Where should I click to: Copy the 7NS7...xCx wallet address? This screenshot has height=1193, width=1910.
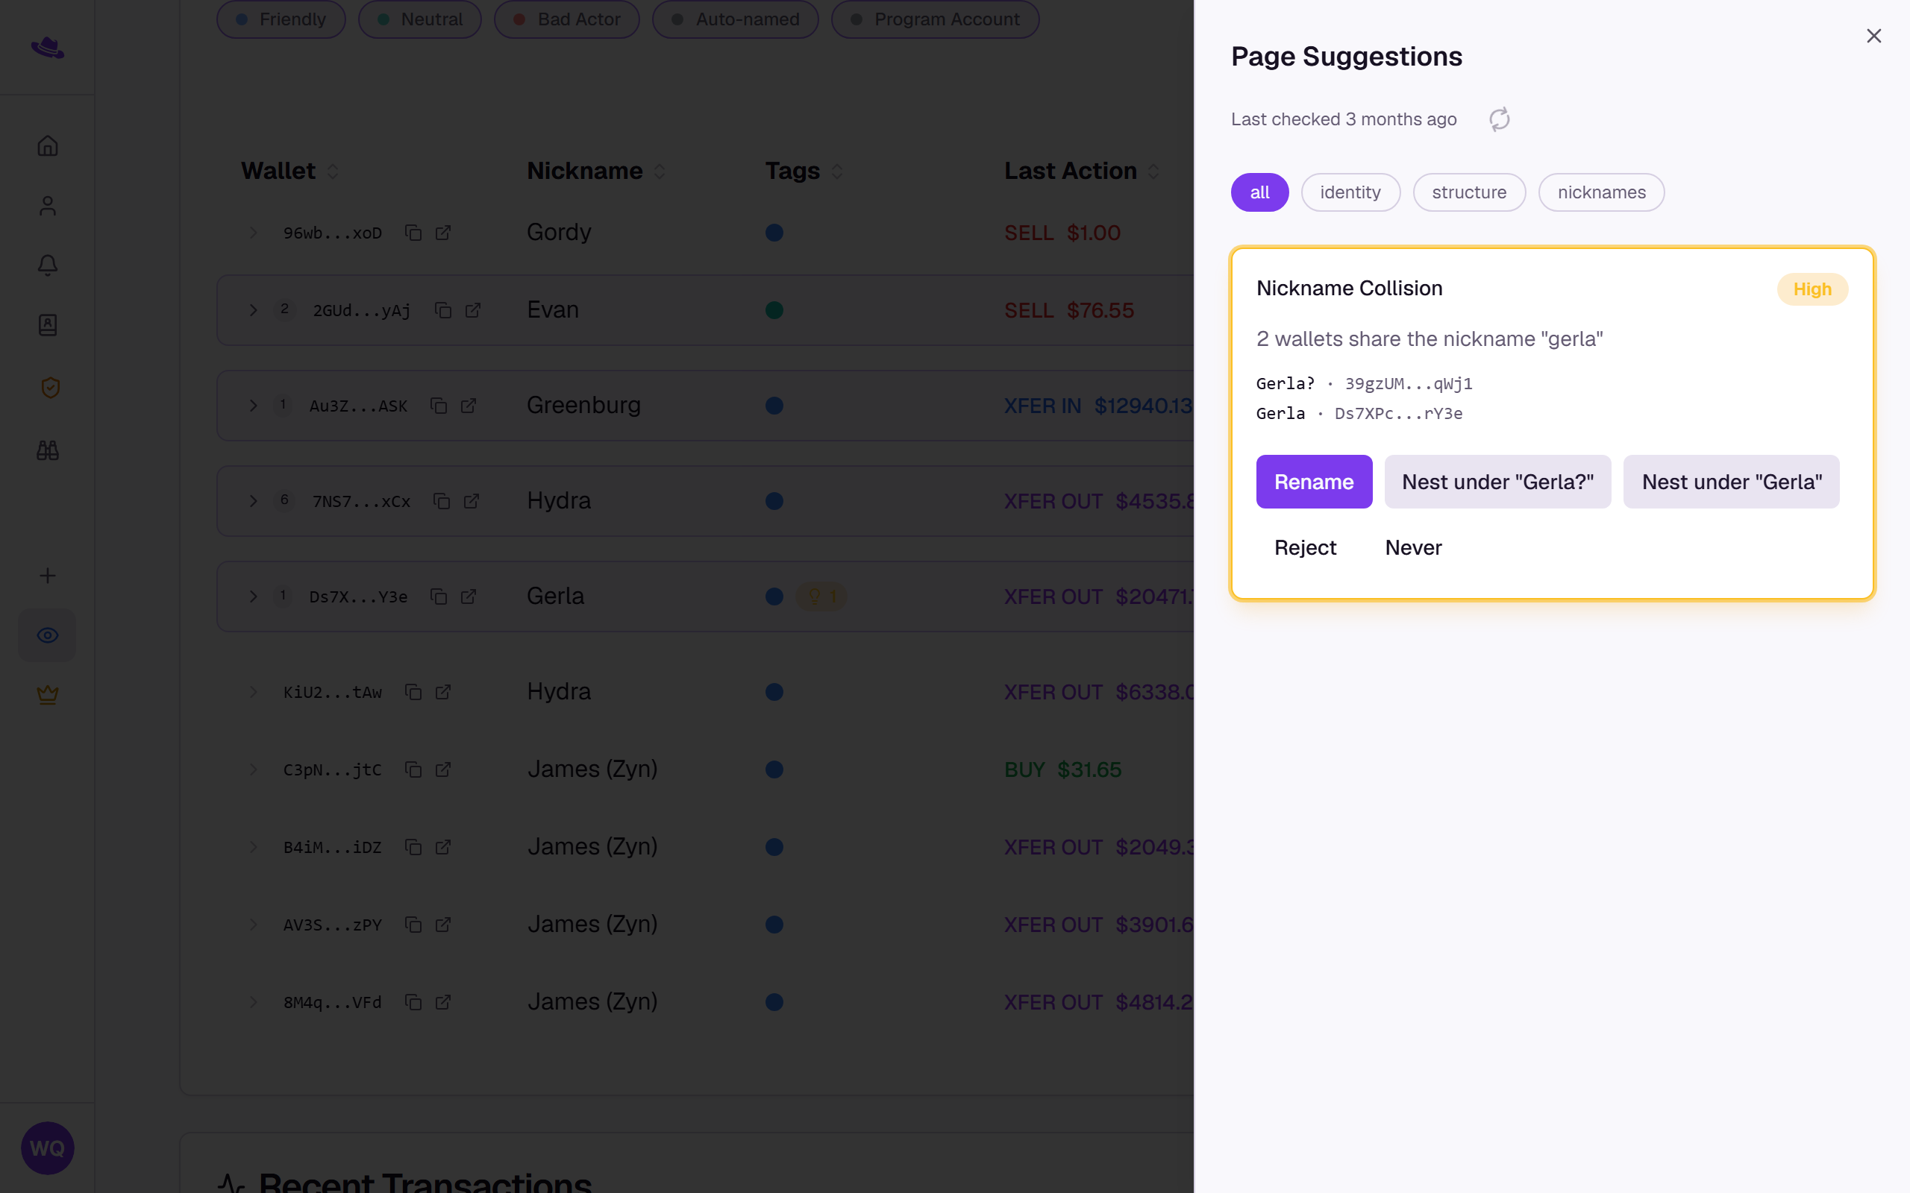(442, 501)
